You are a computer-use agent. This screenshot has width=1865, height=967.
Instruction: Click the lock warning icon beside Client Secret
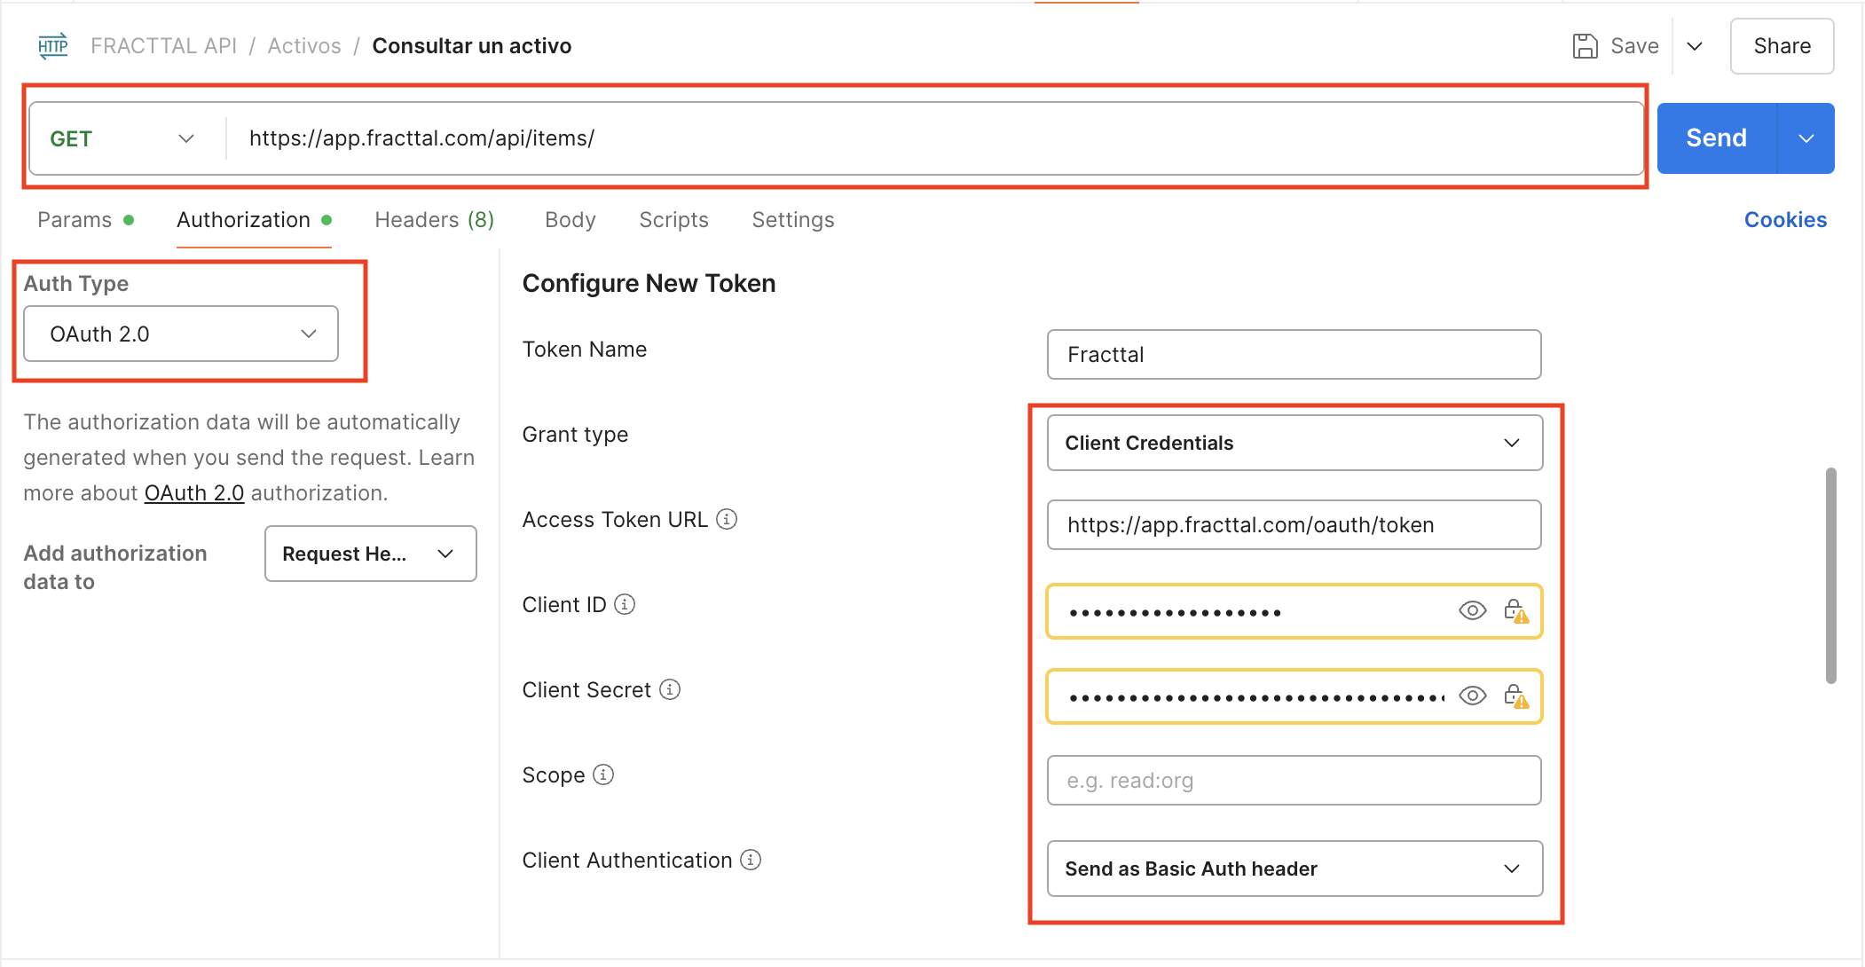pos(1515,696)
